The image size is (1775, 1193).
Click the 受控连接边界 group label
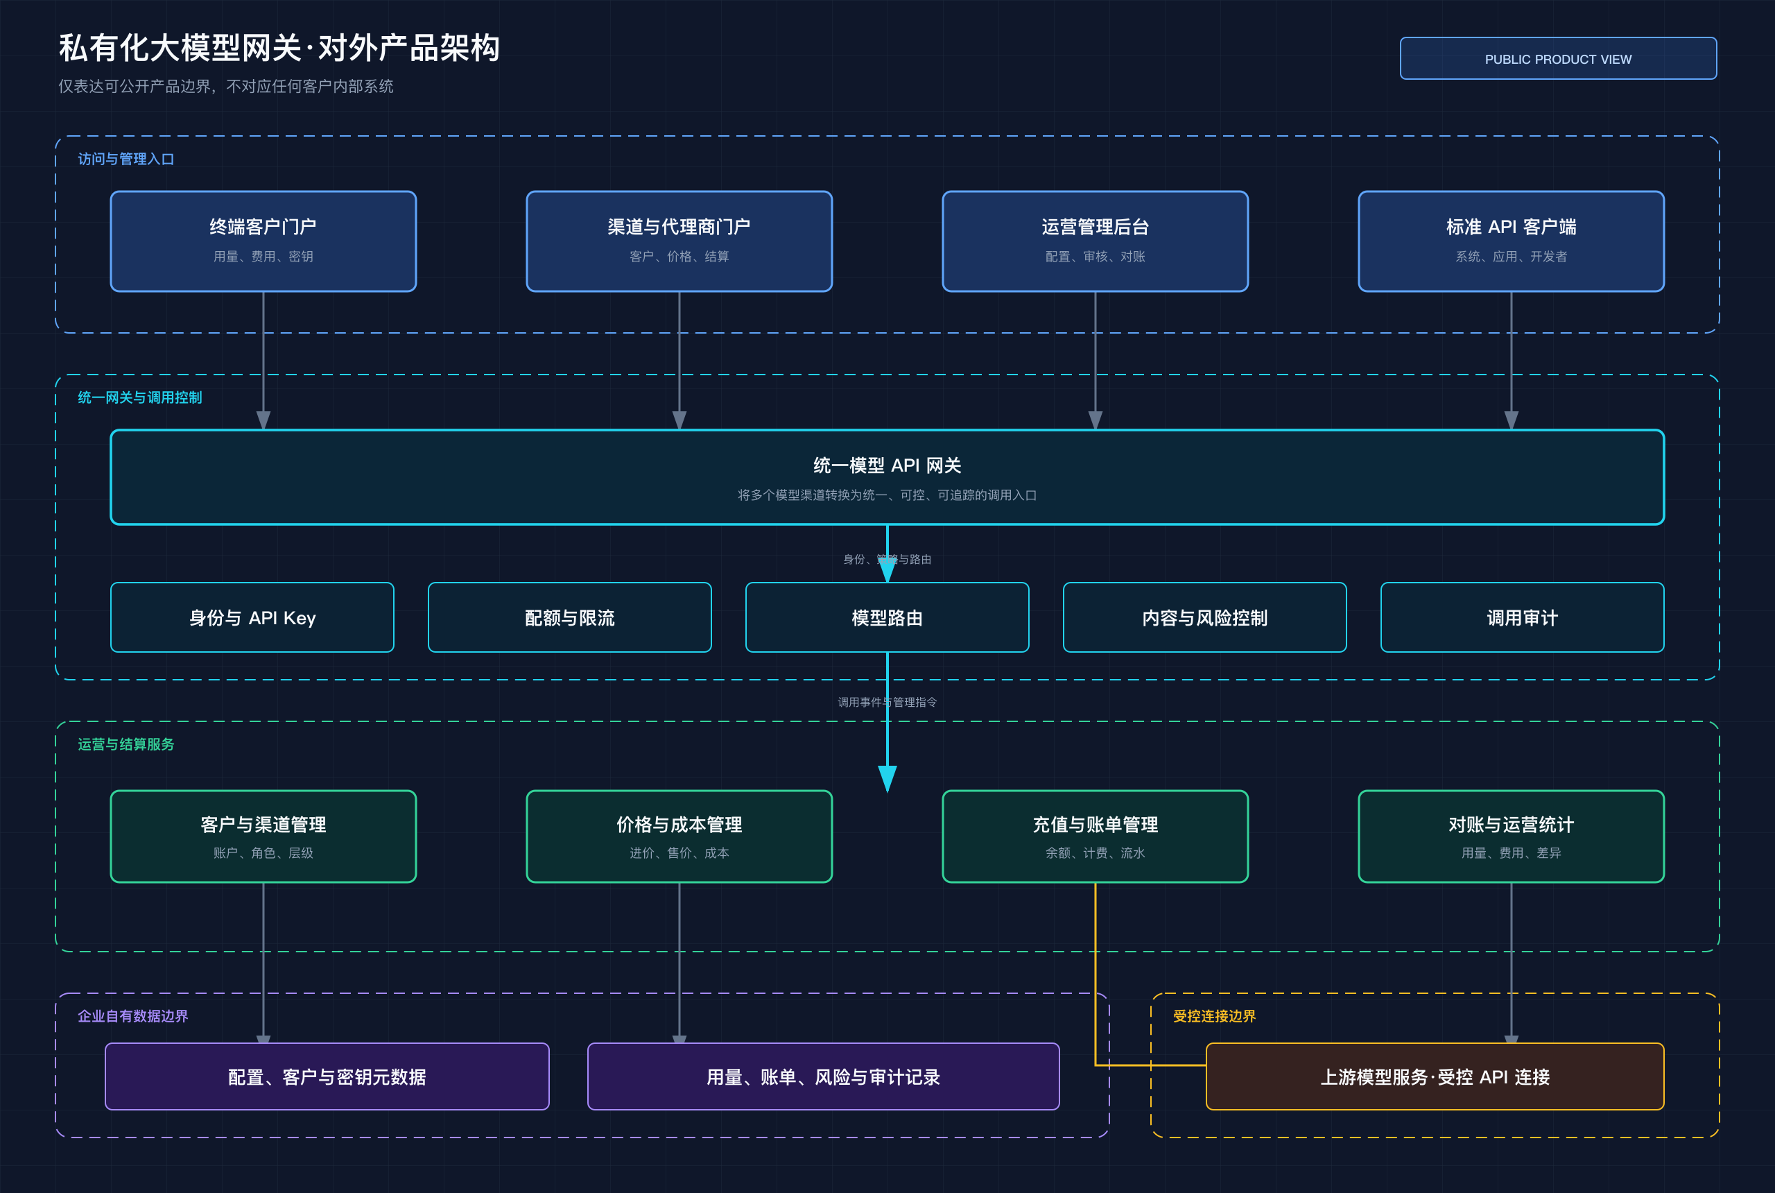click(x=1215, y=1015)
